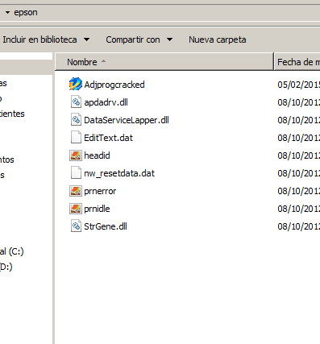Click the epson folder in address bar
Image resolution: width=320 pixels, height=344 pixels.
point(26,12)
